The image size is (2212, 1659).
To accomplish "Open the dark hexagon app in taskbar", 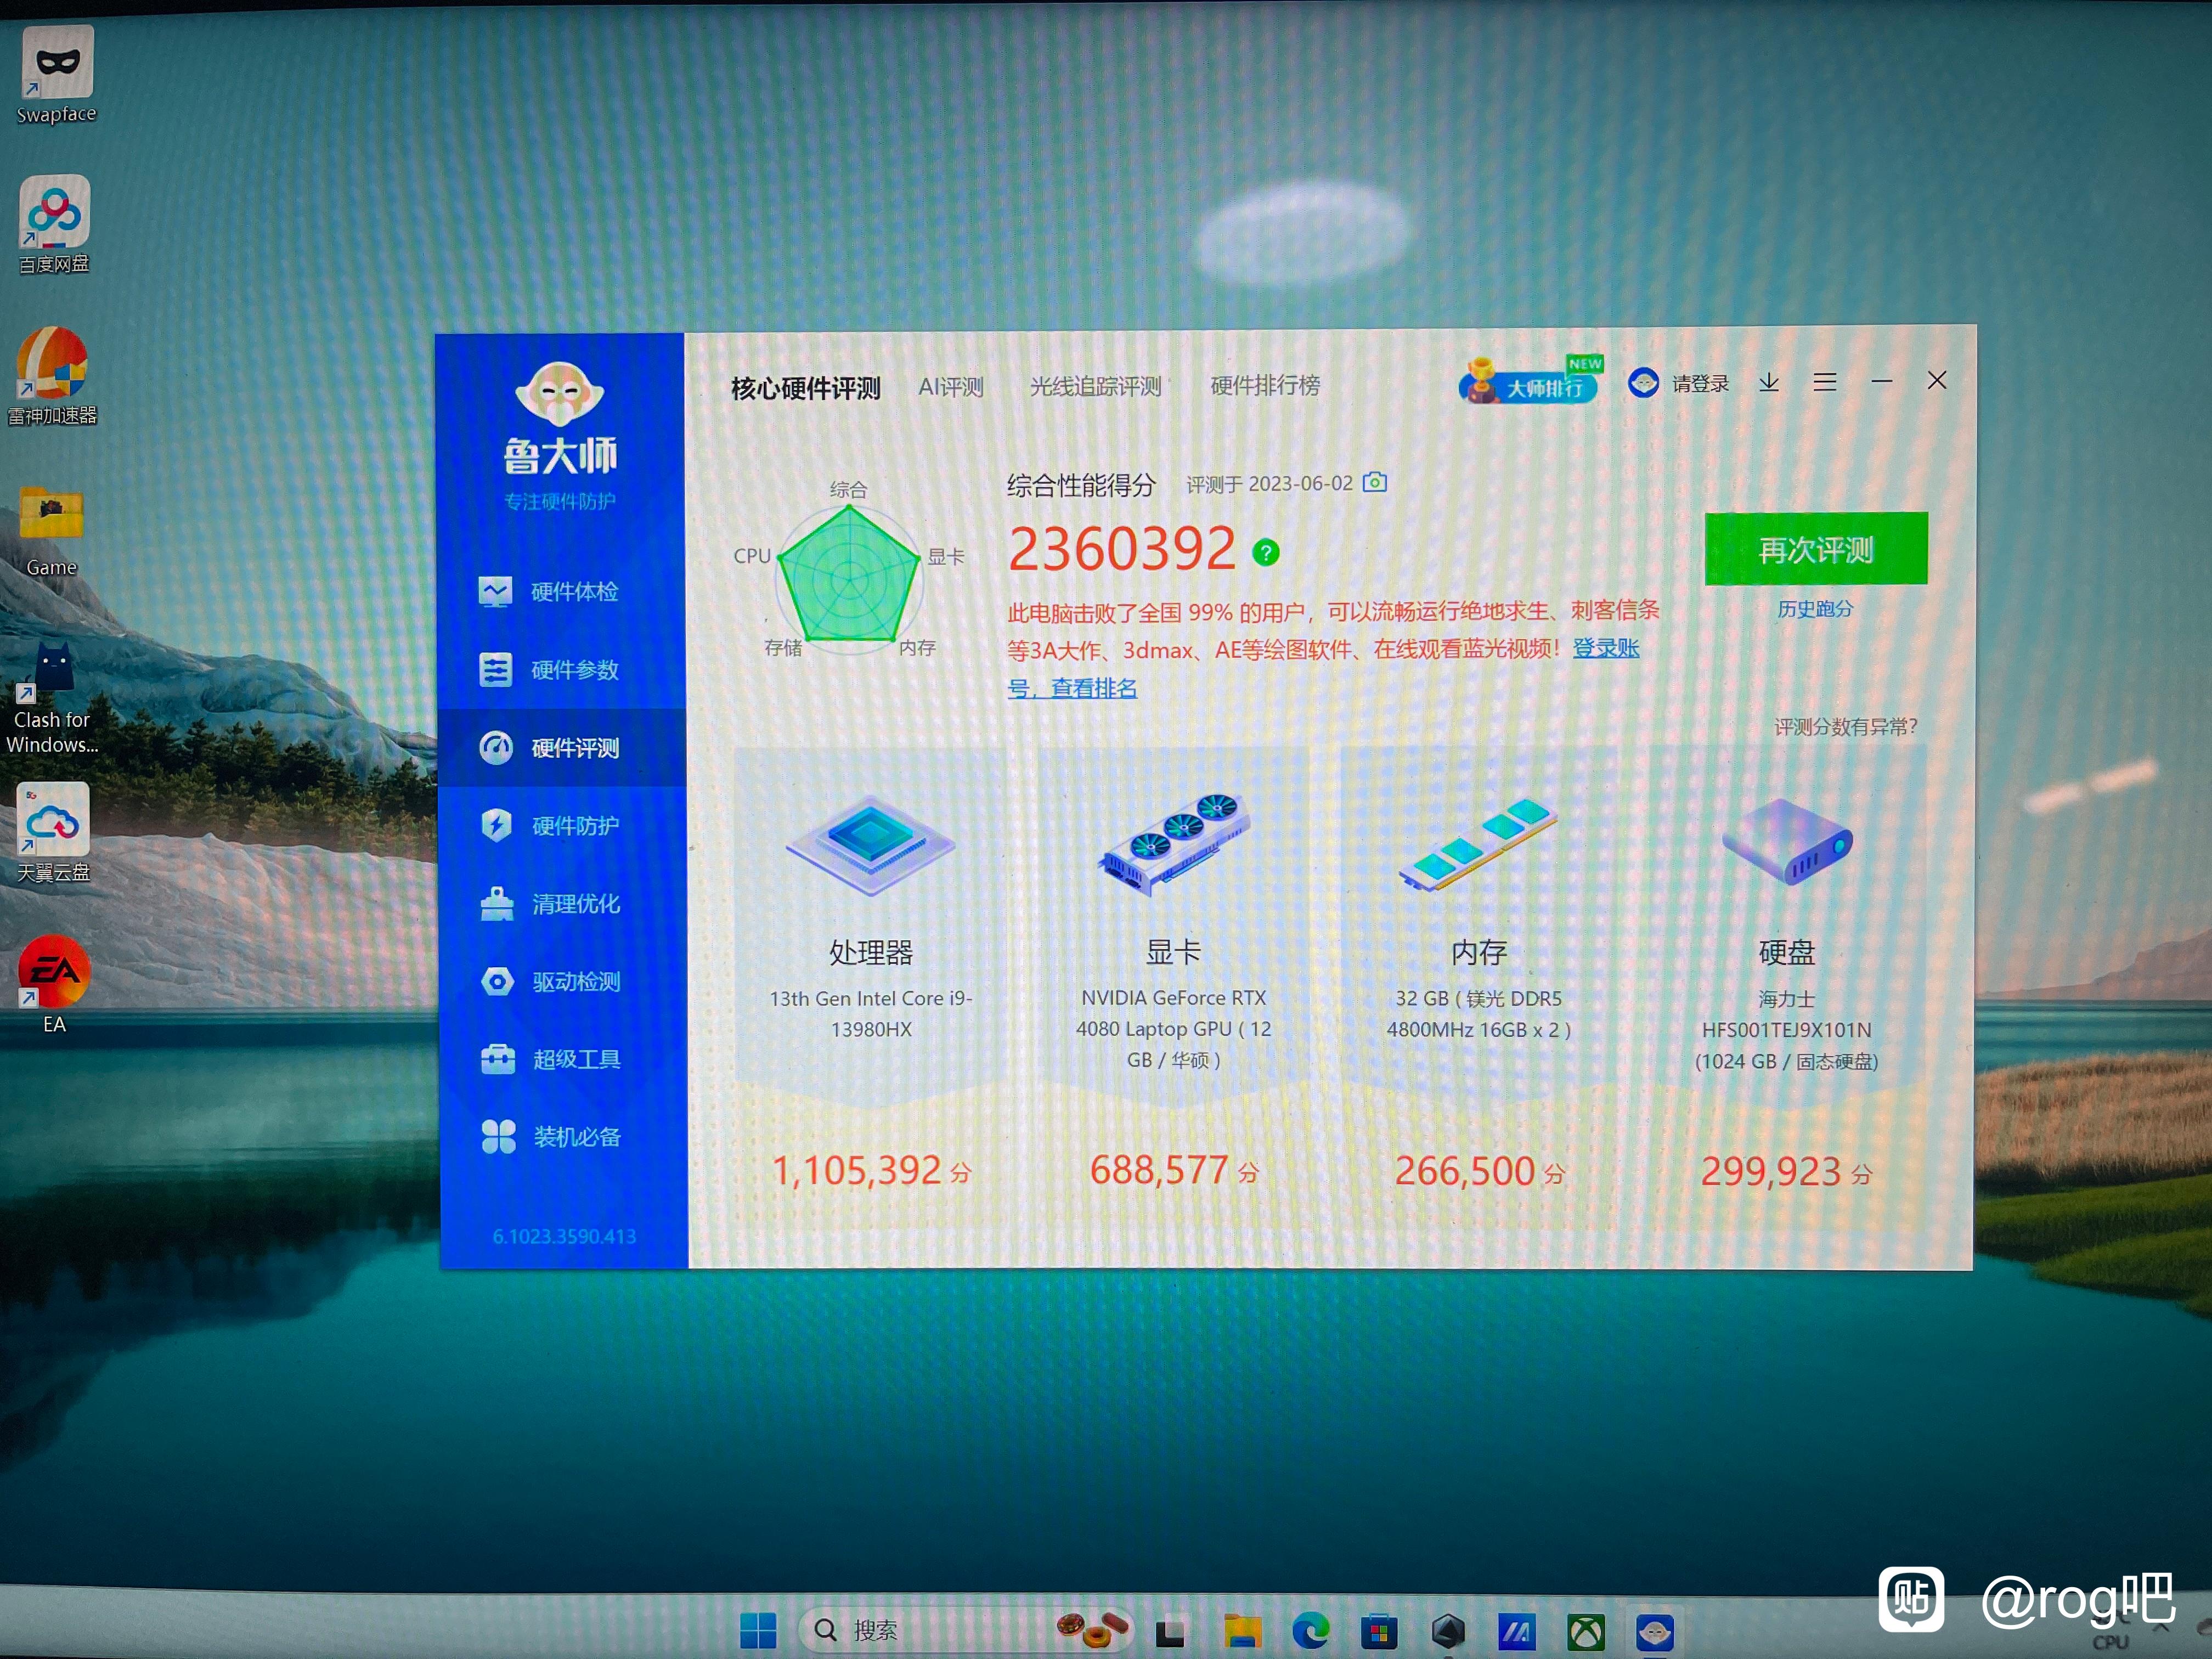I will (1448, 1632).
